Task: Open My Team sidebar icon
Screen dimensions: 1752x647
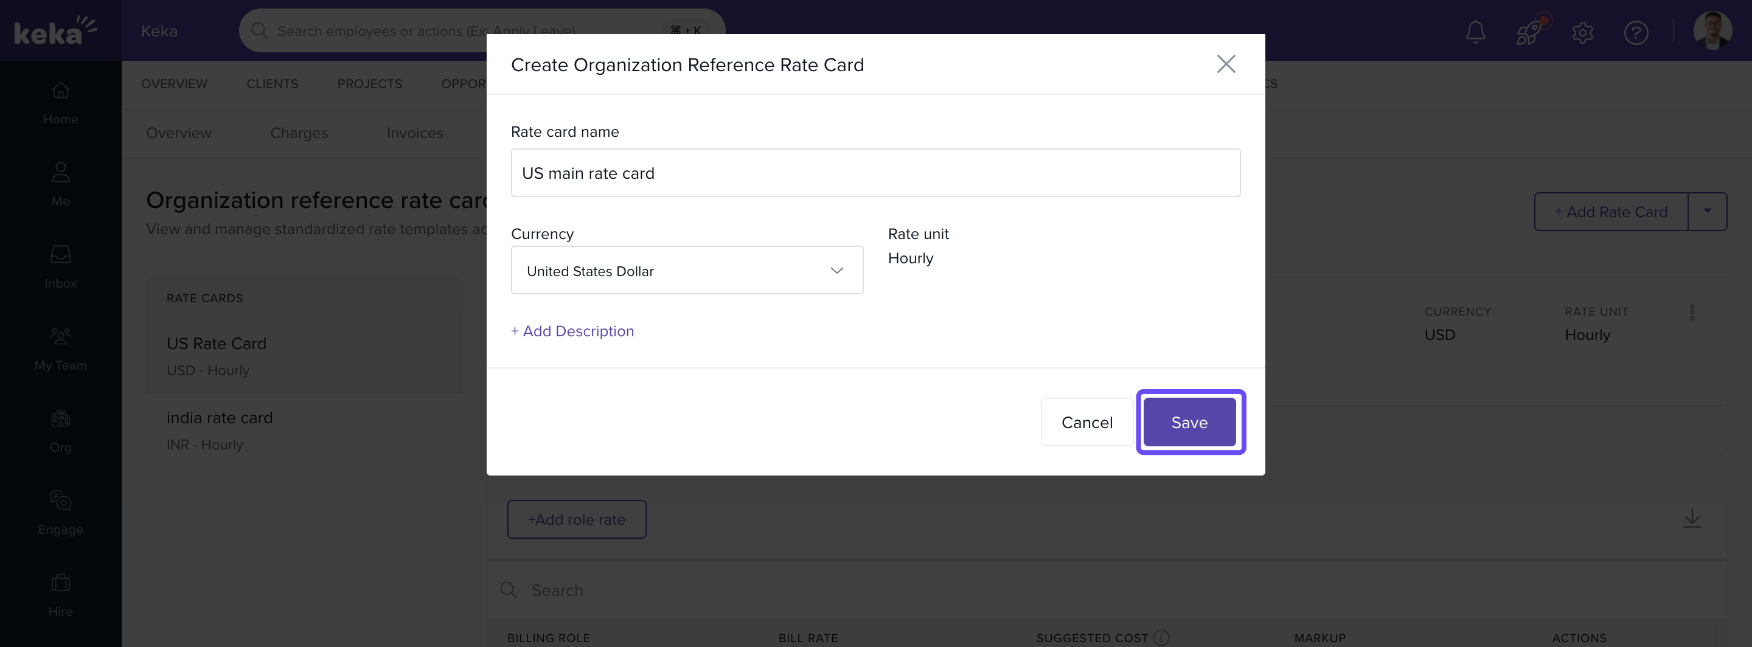Action: tap(61, 348)
